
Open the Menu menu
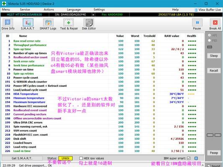[6, 10]
